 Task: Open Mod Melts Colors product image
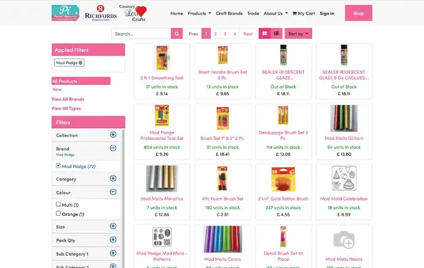[x=222, y=239]
